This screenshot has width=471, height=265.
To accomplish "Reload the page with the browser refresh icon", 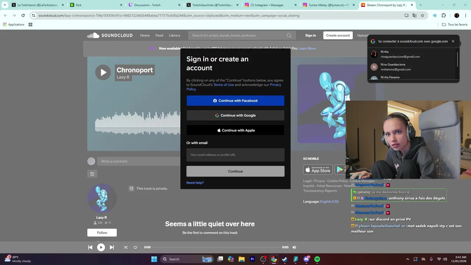I will pos(23,15).
